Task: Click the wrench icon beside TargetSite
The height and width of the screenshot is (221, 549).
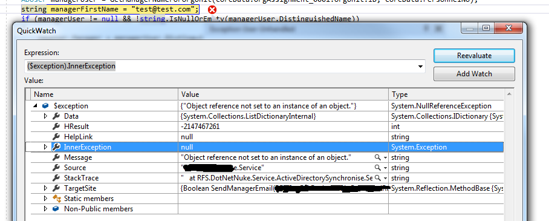Action: pos(56,188)
